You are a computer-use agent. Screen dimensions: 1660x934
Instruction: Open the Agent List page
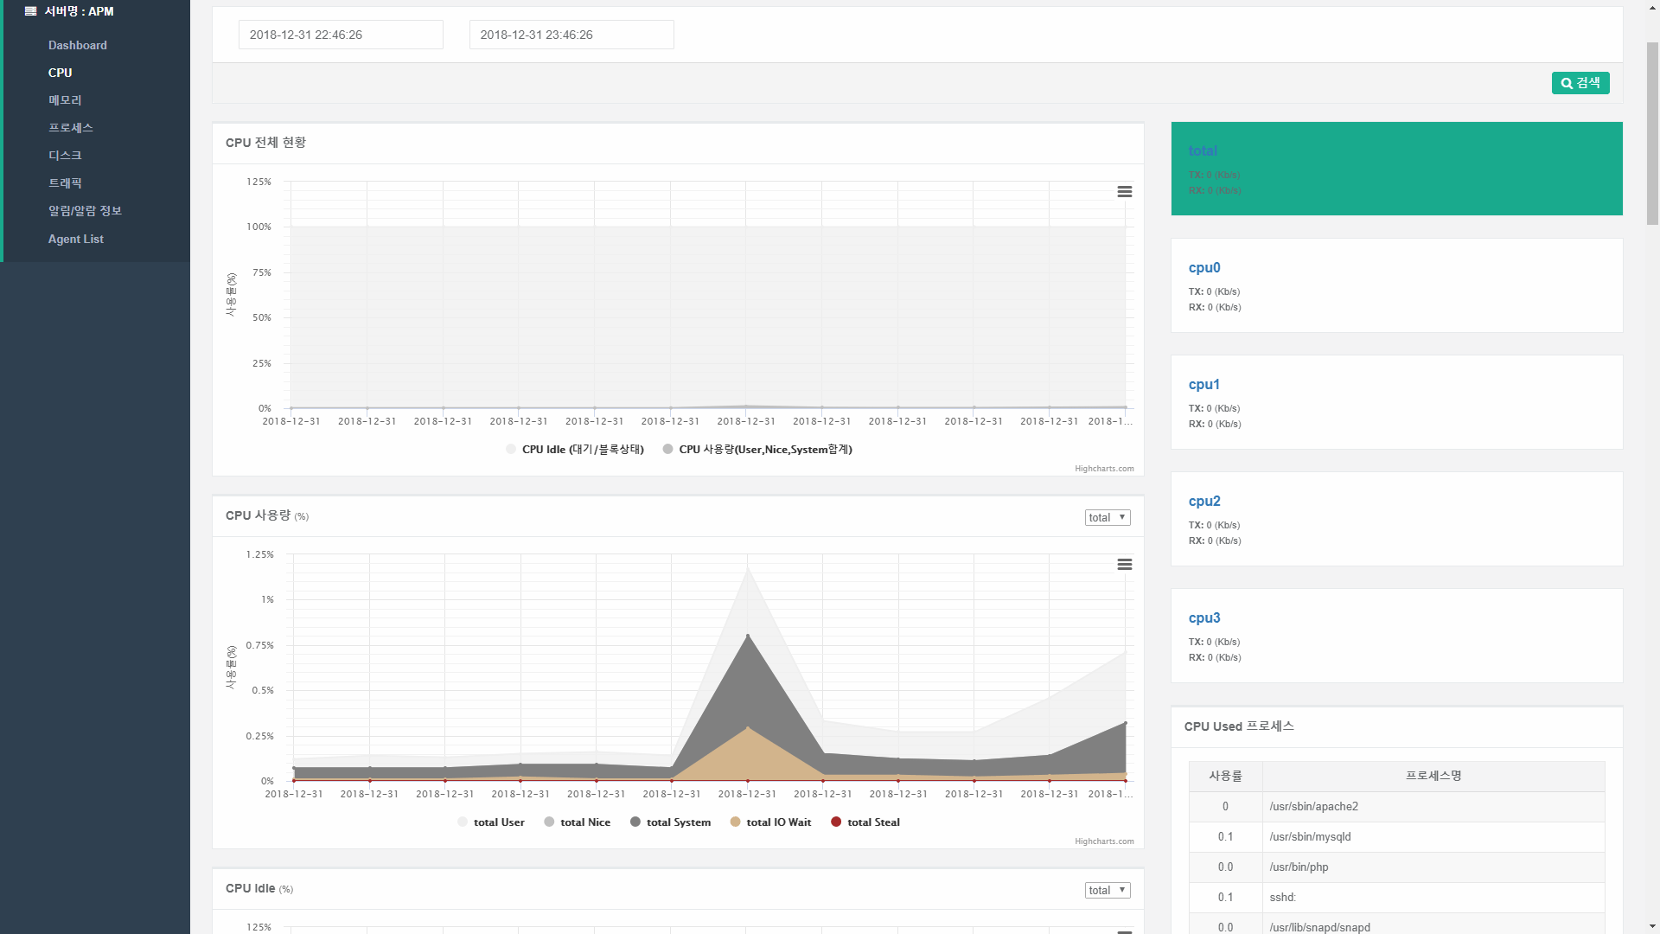click(x=76, y=240)
